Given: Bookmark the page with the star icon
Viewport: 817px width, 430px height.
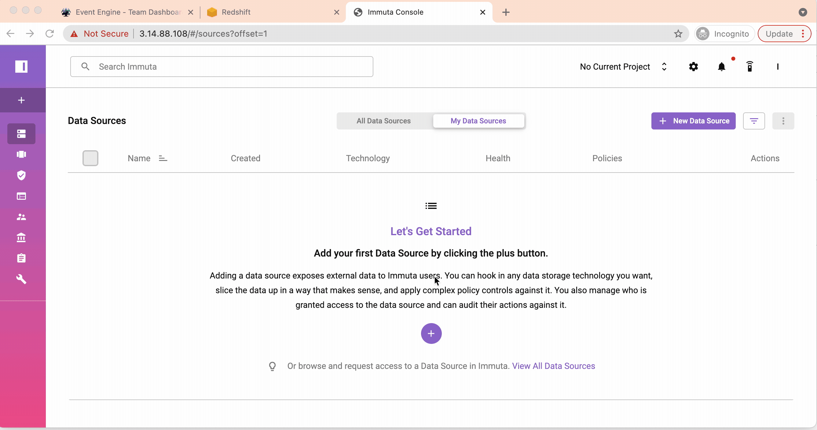Looking at the screenshot, I should pyautogui.click(x=678, y=34).
